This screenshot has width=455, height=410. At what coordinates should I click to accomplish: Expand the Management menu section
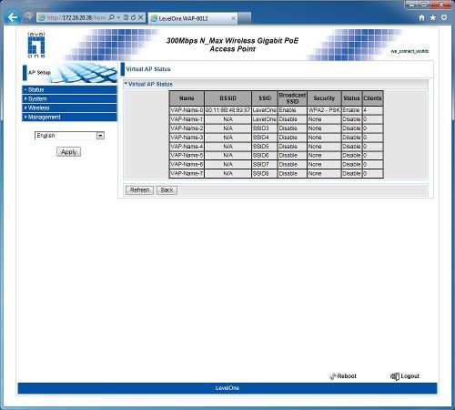click(x=69, y=117)
